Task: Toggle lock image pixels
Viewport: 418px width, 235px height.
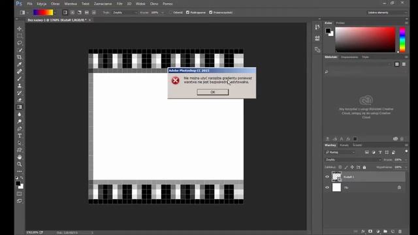Action: click(346, 167)
